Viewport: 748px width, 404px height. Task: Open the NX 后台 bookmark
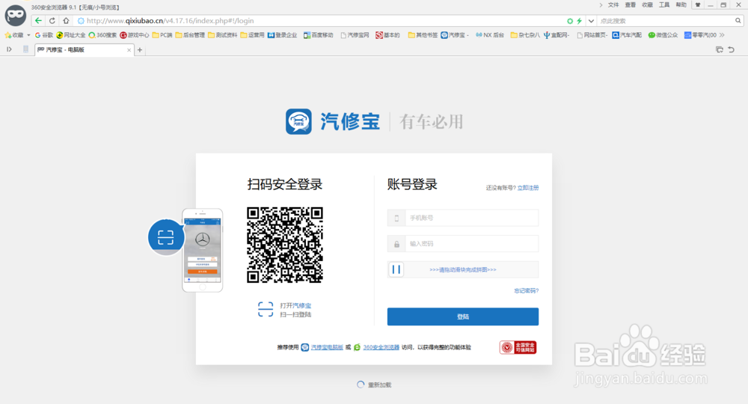pos(490,35)
